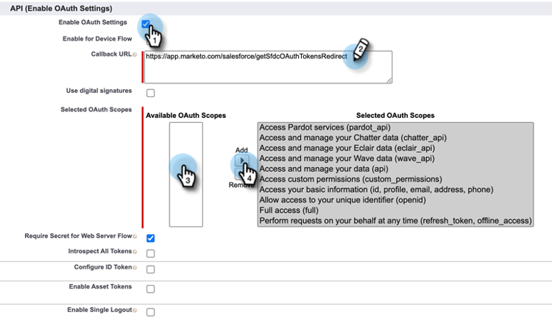Click the callback URL text starting https://app.marketo.com
This screenshot has height=332, width=552.
(x=247, y=57)
